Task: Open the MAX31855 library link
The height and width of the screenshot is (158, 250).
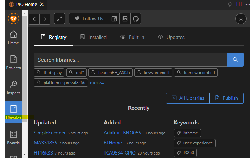Action: tap(46, 143)
